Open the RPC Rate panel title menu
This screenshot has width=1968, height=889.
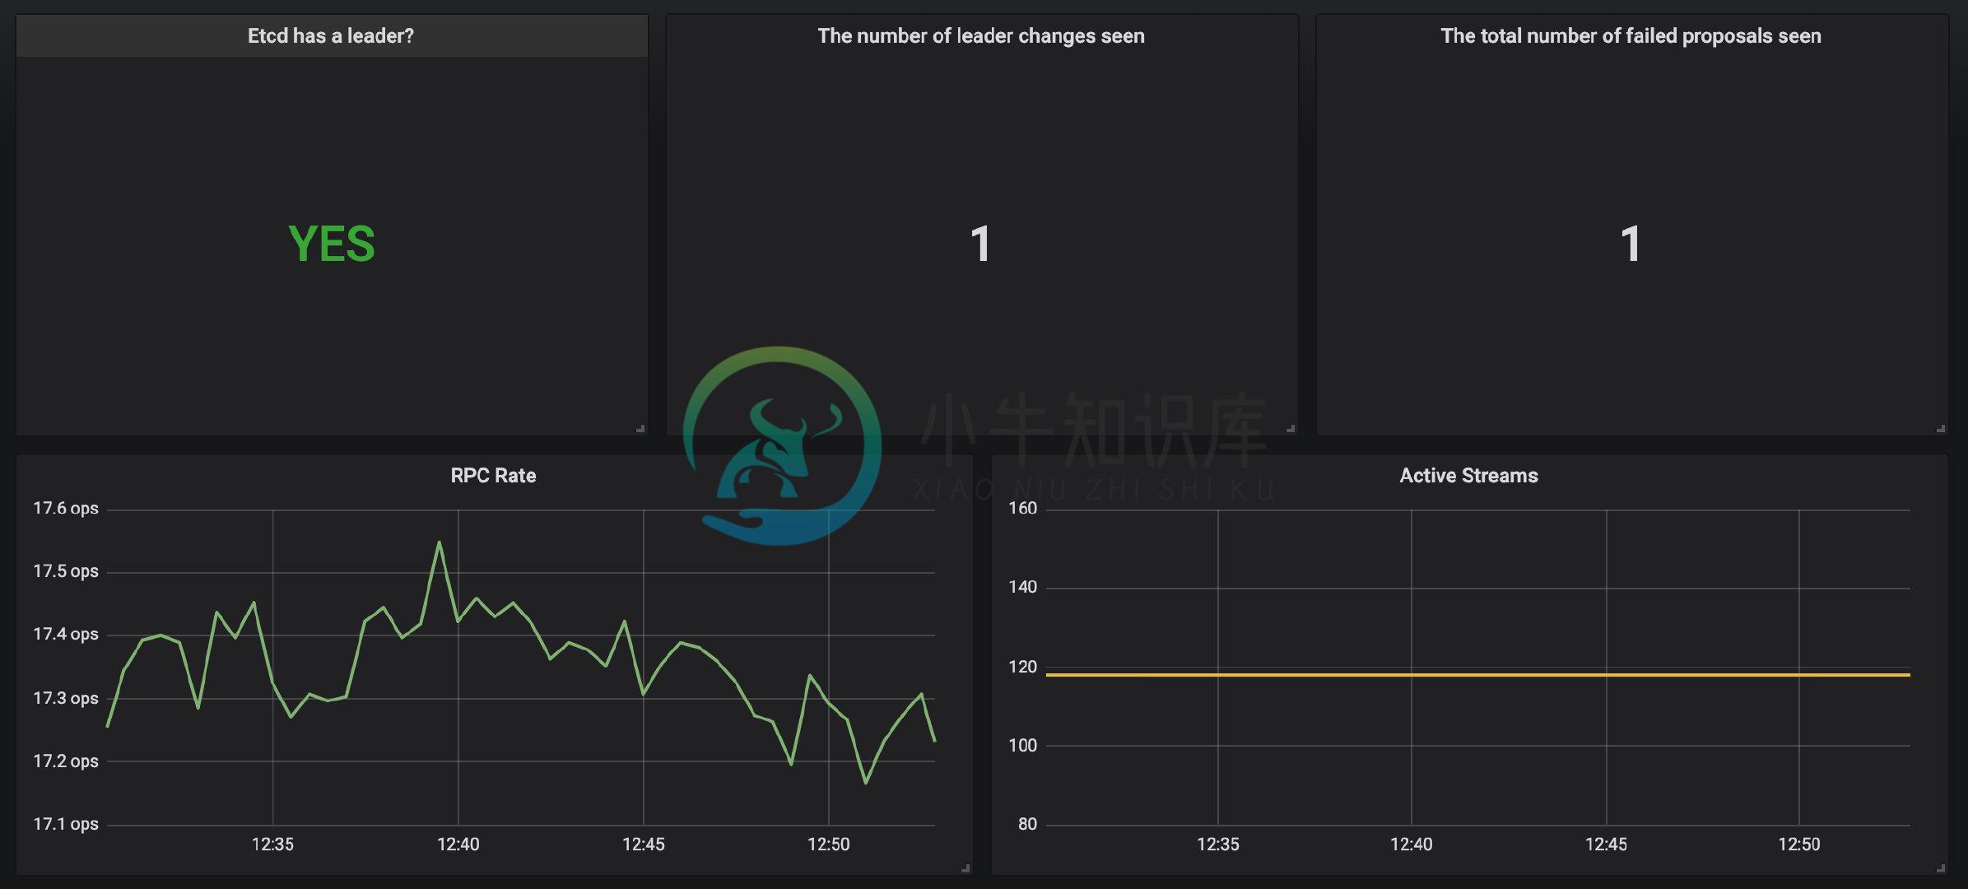point(493,476)
